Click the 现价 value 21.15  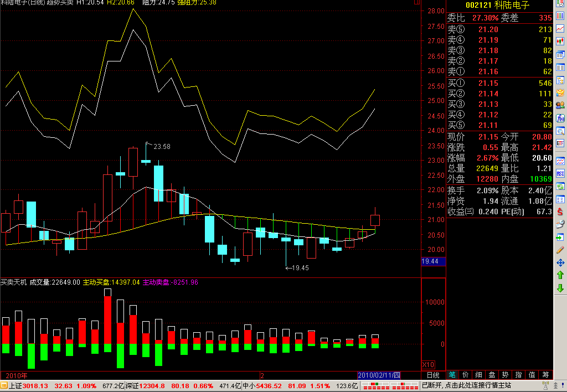[x=488, y=137]
